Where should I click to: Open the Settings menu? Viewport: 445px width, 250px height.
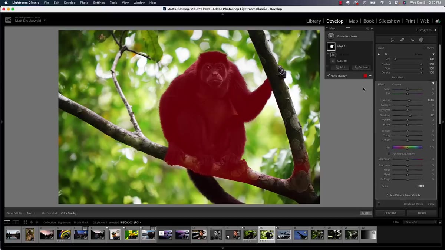click(x=99, y=3)
